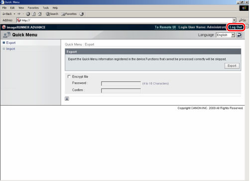The image size is (250, 181).
Task: Open the View menu
Action: click(21, 8)
